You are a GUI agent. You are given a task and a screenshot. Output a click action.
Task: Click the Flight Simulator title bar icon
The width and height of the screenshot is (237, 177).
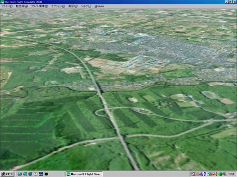[2, 2]
